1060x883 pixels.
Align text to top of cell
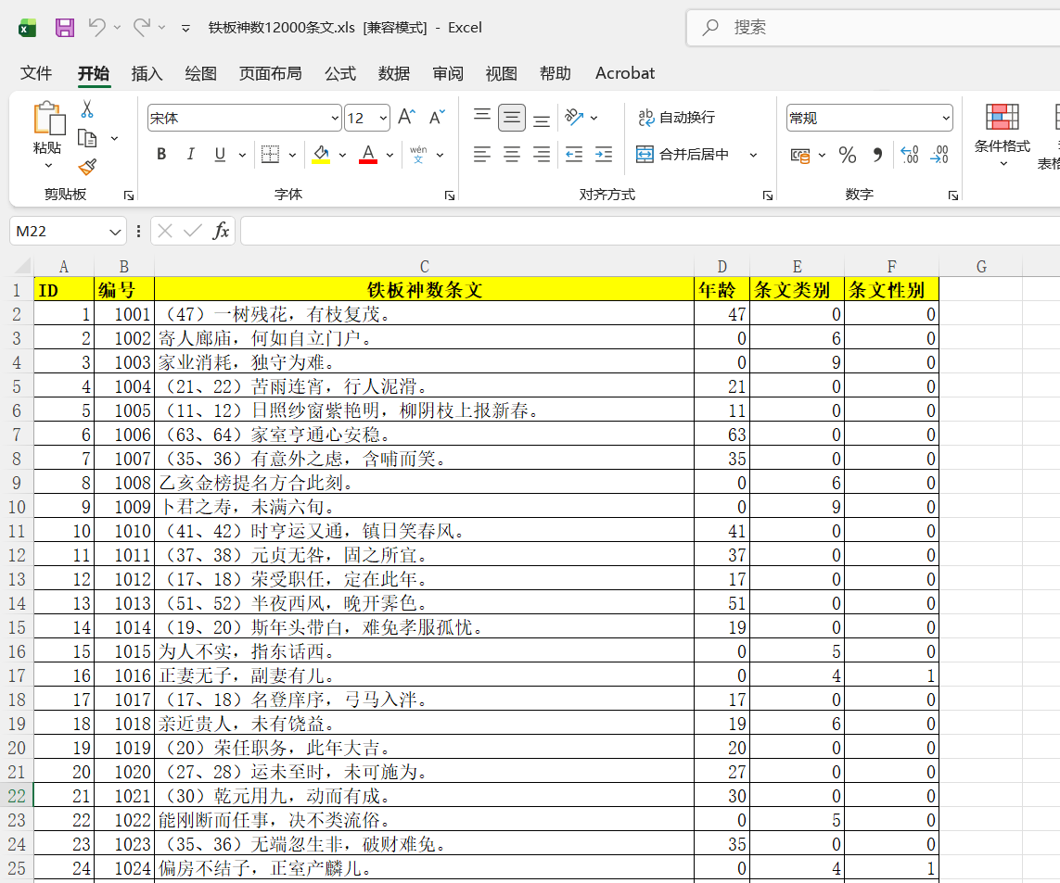point(482,118)
